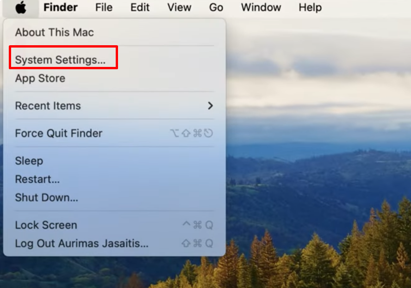Viewport: 411px width, 288px height.
Task: Open the Go menu
Action: [x=216, y=7]
